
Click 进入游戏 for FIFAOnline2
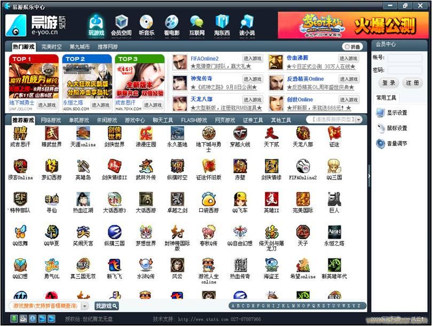(253, 58)
